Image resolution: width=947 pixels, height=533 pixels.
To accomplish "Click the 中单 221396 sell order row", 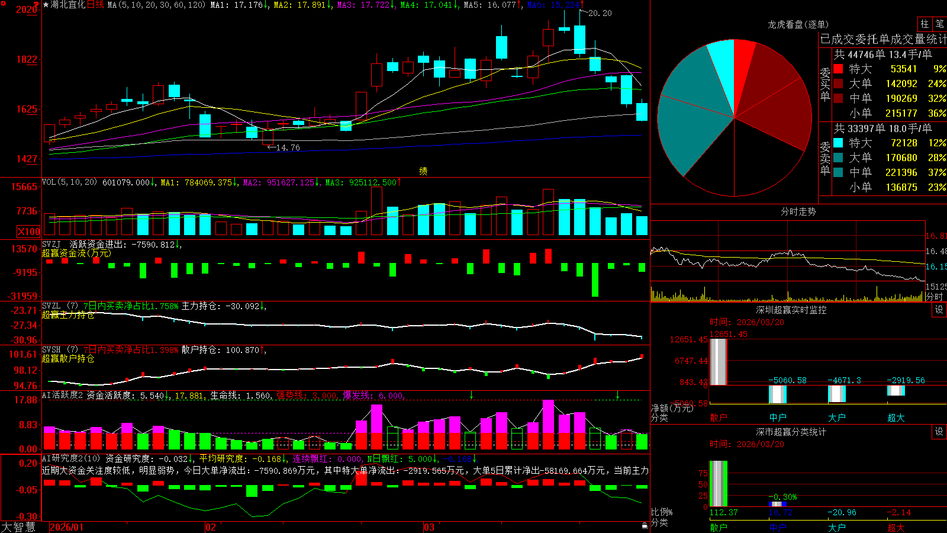I will pyautogui.click(x=890, y=172).
